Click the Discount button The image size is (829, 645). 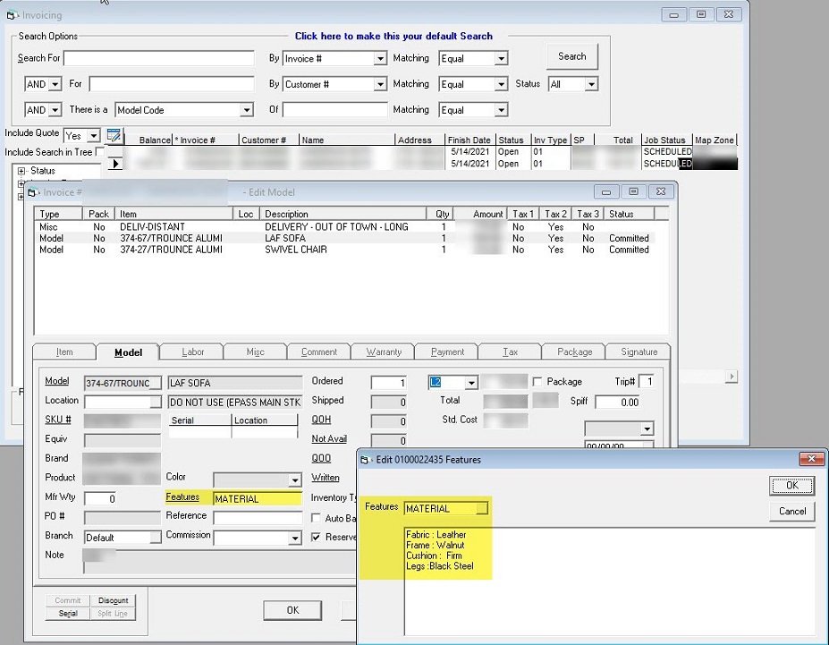tap(113, 600)
